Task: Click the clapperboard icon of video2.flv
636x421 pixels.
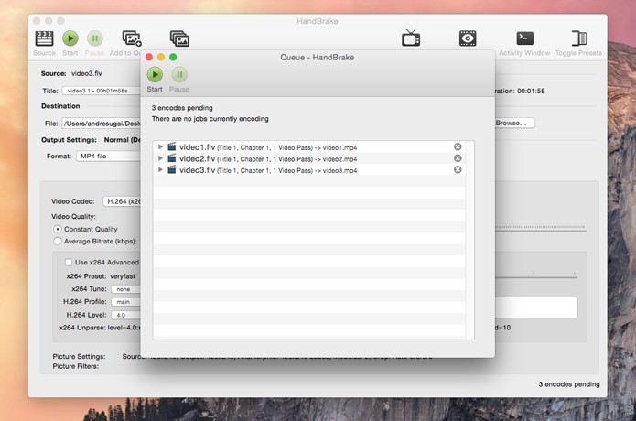Action: [x=172, y=157]
